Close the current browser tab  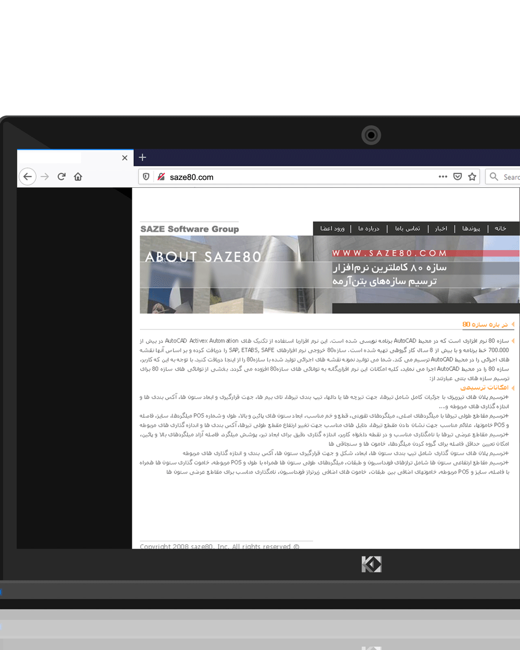[x=125, y=158]
